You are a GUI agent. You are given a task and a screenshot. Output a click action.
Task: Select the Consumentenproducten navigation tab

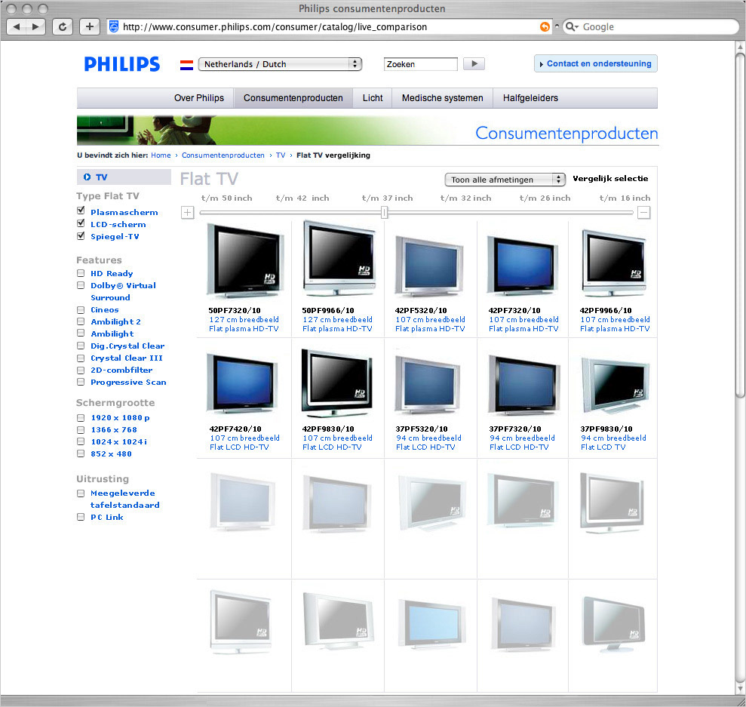[x=293, y=98]
